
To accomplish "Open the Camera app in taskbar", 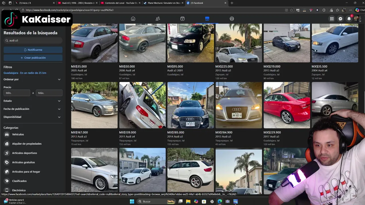I will [228, 201].
